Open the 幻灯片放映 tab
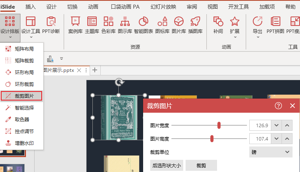The height and width of the screenshot is (172, 300). (x=164, y=7)
